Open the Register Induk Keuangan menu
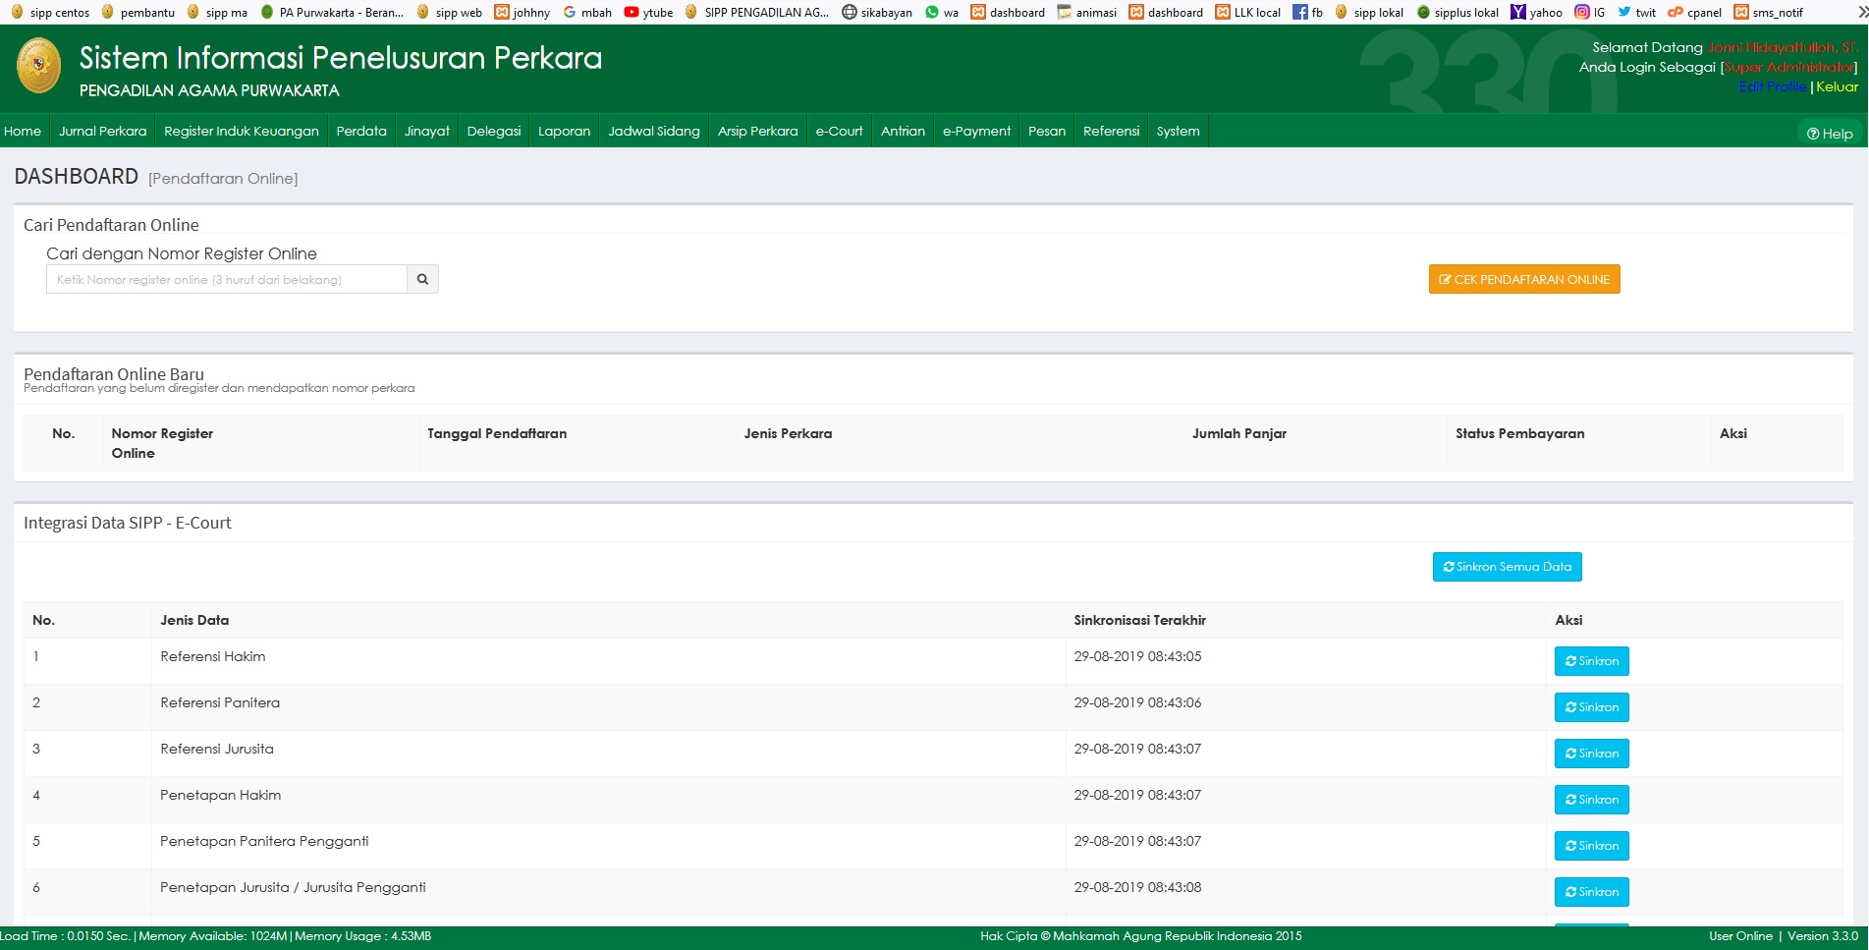This screenshot has height=950, width=1869. point(242,131)
